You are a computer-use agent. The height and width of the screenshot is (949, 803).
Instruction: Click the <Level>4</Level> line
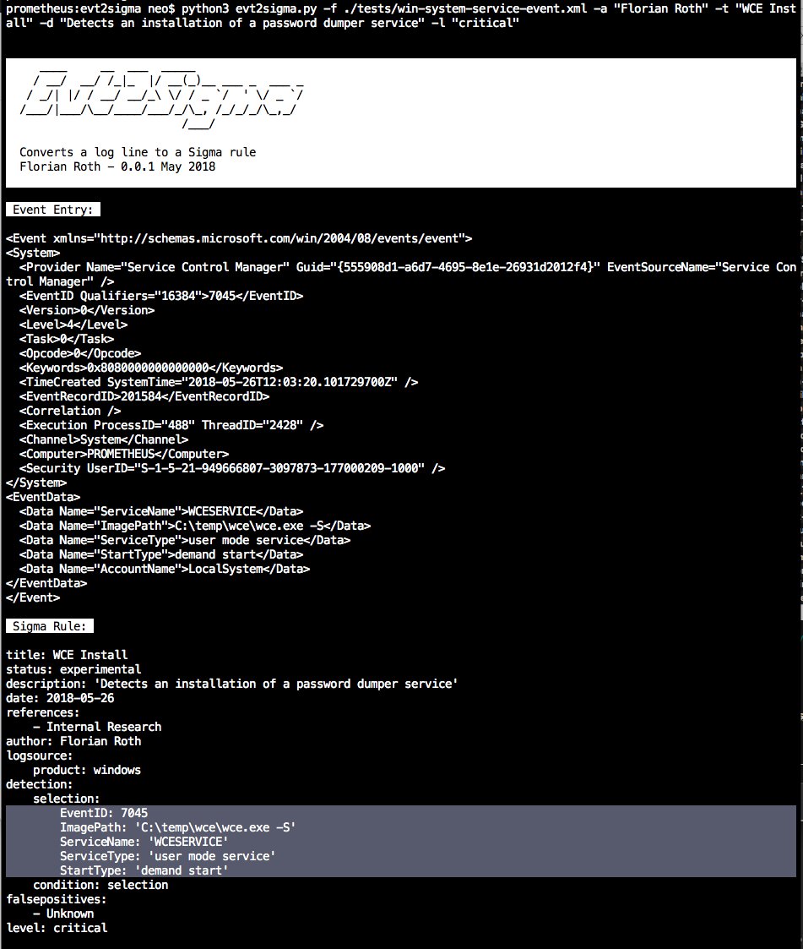pyautogui.click(x=73, y=325)
